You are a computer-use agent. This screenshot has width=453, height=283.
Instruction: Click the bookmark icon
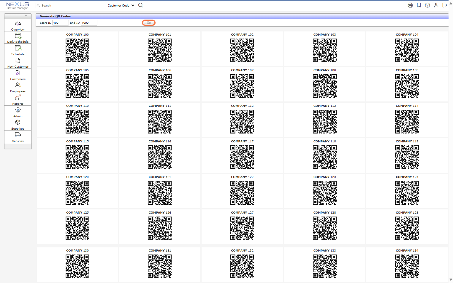pyautogui.click(x=419, y=5)
